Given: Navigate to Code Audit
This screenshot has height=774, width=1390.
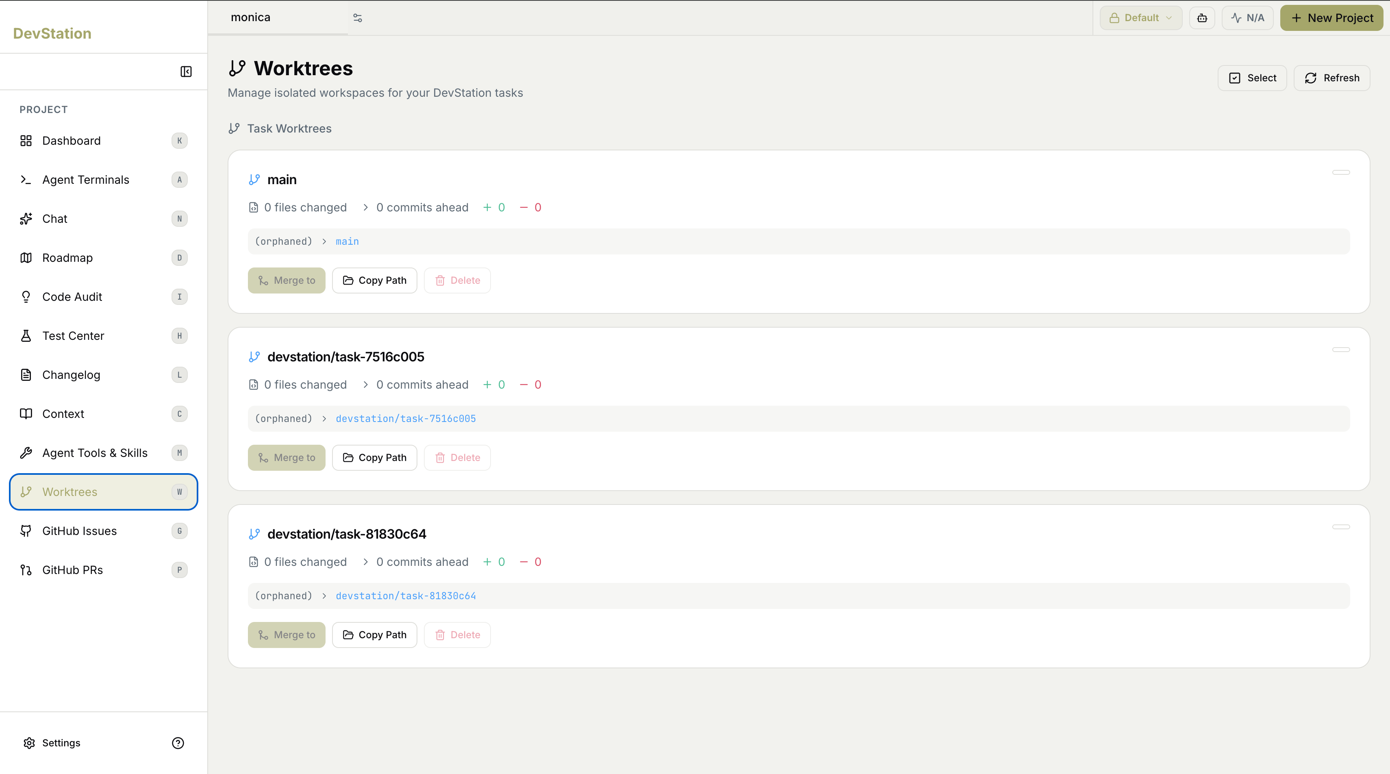Looking at the screenshot, I should (x=104, y=297).
